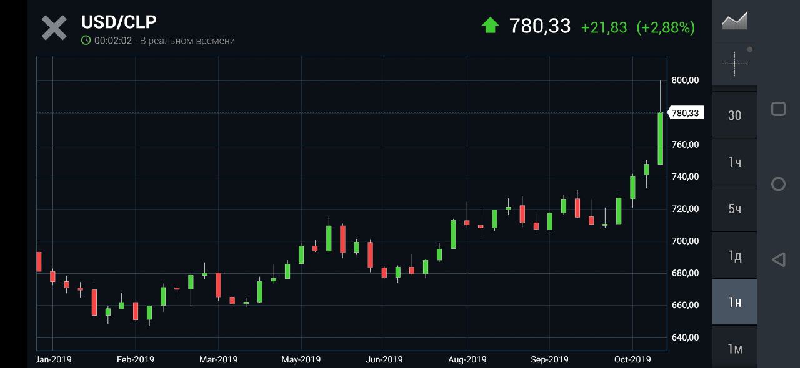This screenshot has width=800, height=368.
Task: Activate the crosshair cursor tool
Action: click(734, 63)
